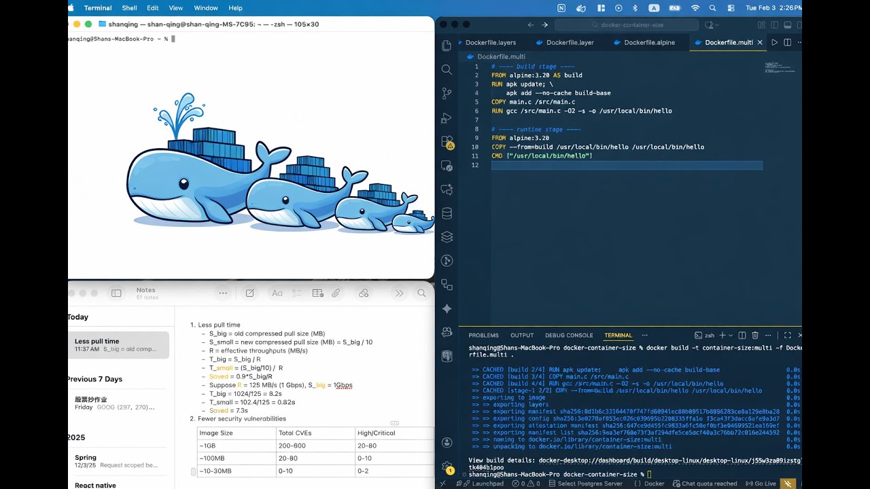Switch to Dockerfile.layers tab
Image resolution: width=870 pixels, height=489 pixels.
coord(490,42)
